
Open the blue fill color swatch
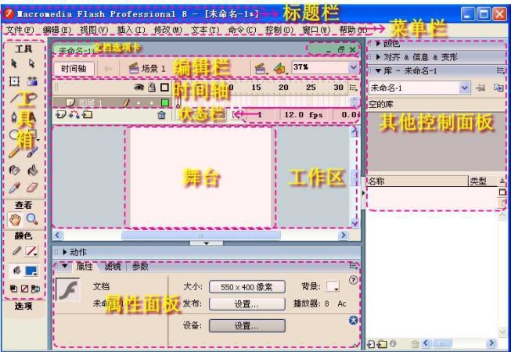(31, 271)
